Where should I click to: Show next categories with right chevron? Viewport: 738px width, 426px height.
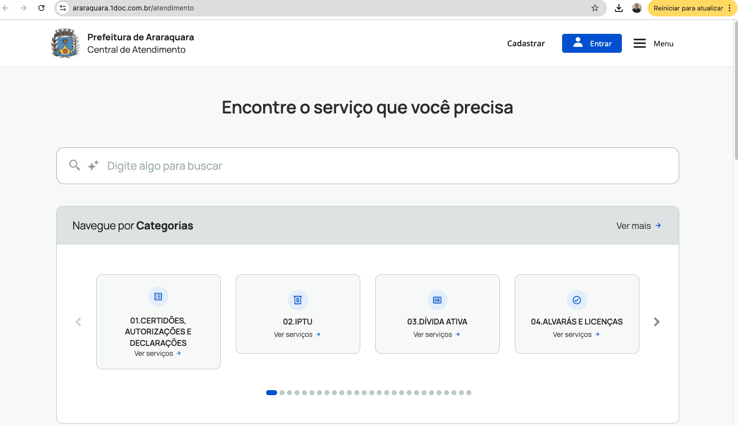(657, 322)
